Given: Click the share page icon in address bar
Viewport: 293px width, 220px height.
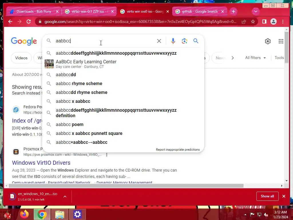Looking at the screenshot, I should pos(244,22).
